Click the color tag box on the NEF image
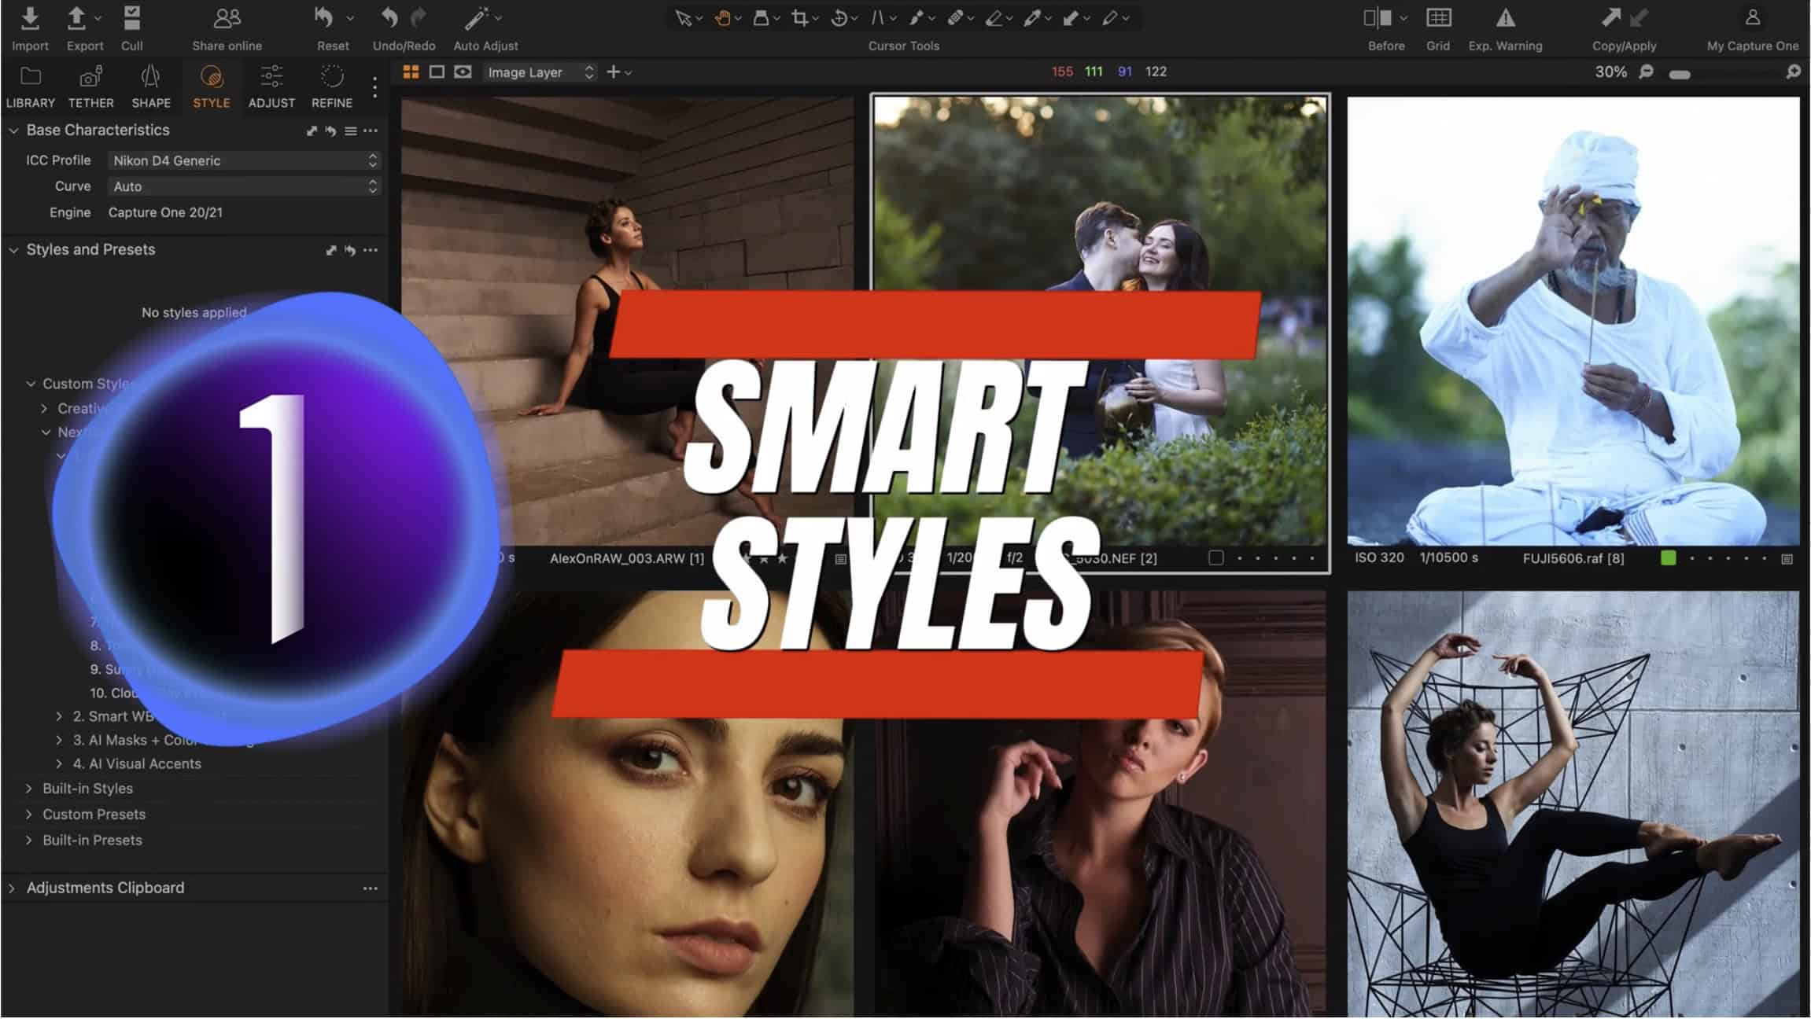 point(1215,557)
